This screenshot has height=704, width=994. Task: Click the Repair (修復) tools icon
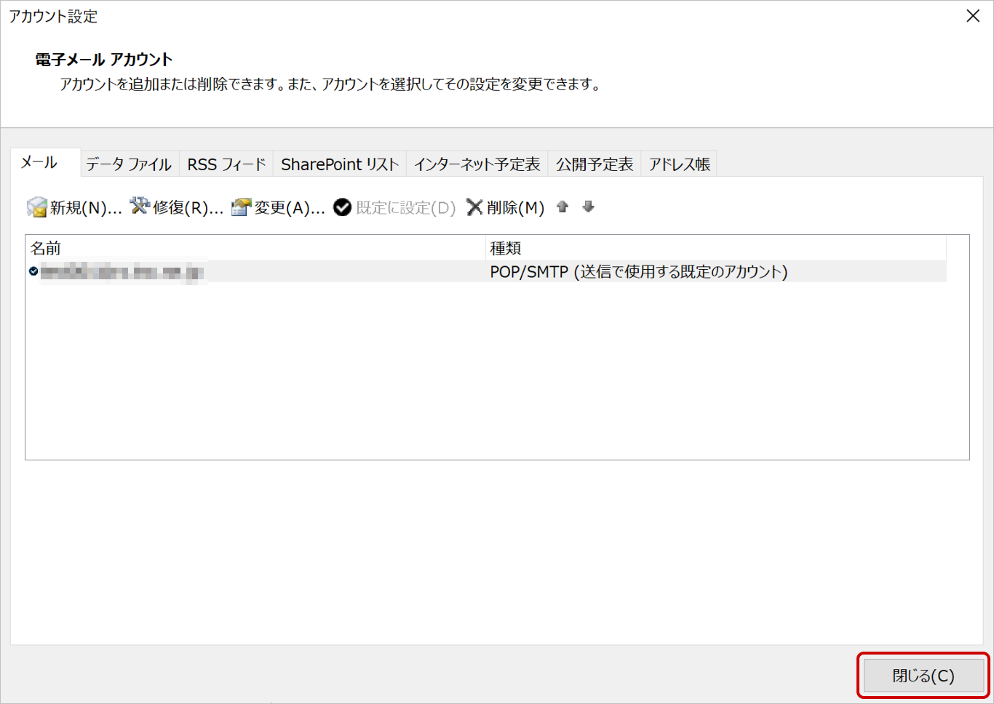pos(140,207)
